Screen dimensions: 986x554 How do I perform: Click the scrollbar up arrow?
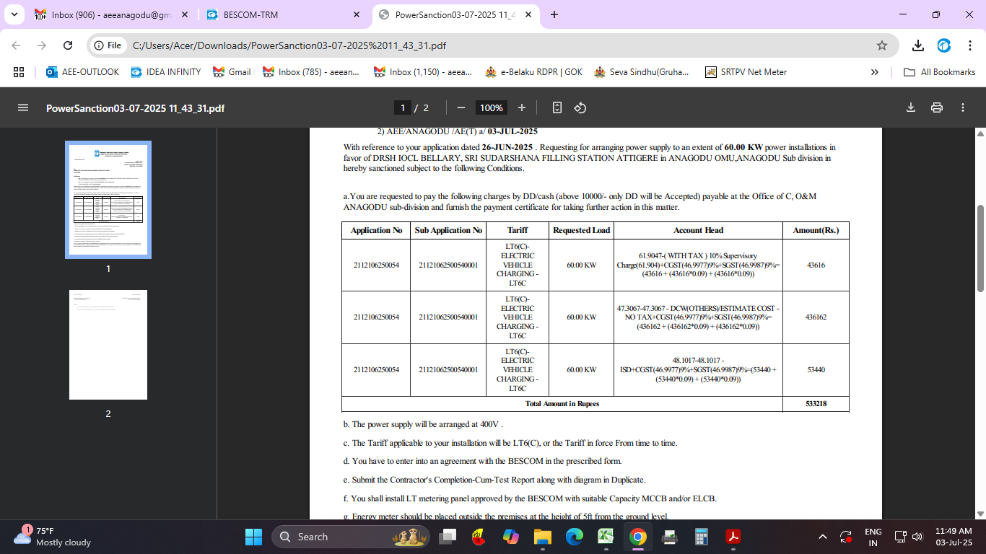coord(980,133)
